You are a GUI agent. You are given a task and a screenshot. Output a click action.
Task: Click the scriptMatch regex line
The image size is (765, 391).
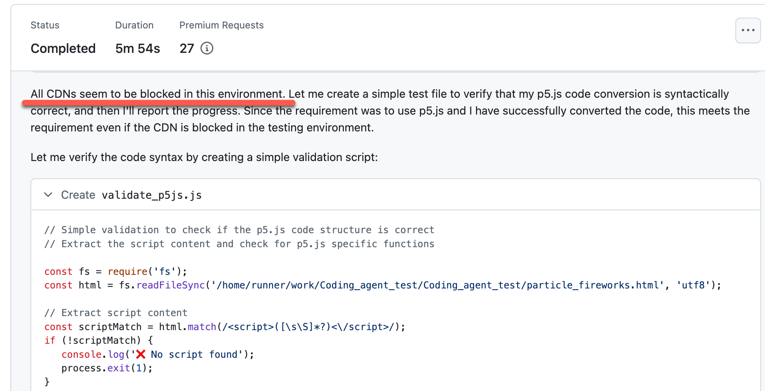click(225, 327)
